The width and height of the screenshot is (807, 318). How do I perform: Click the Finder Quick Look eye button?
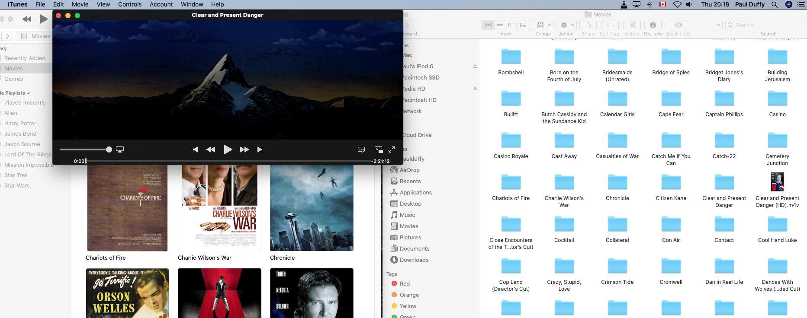678,25
